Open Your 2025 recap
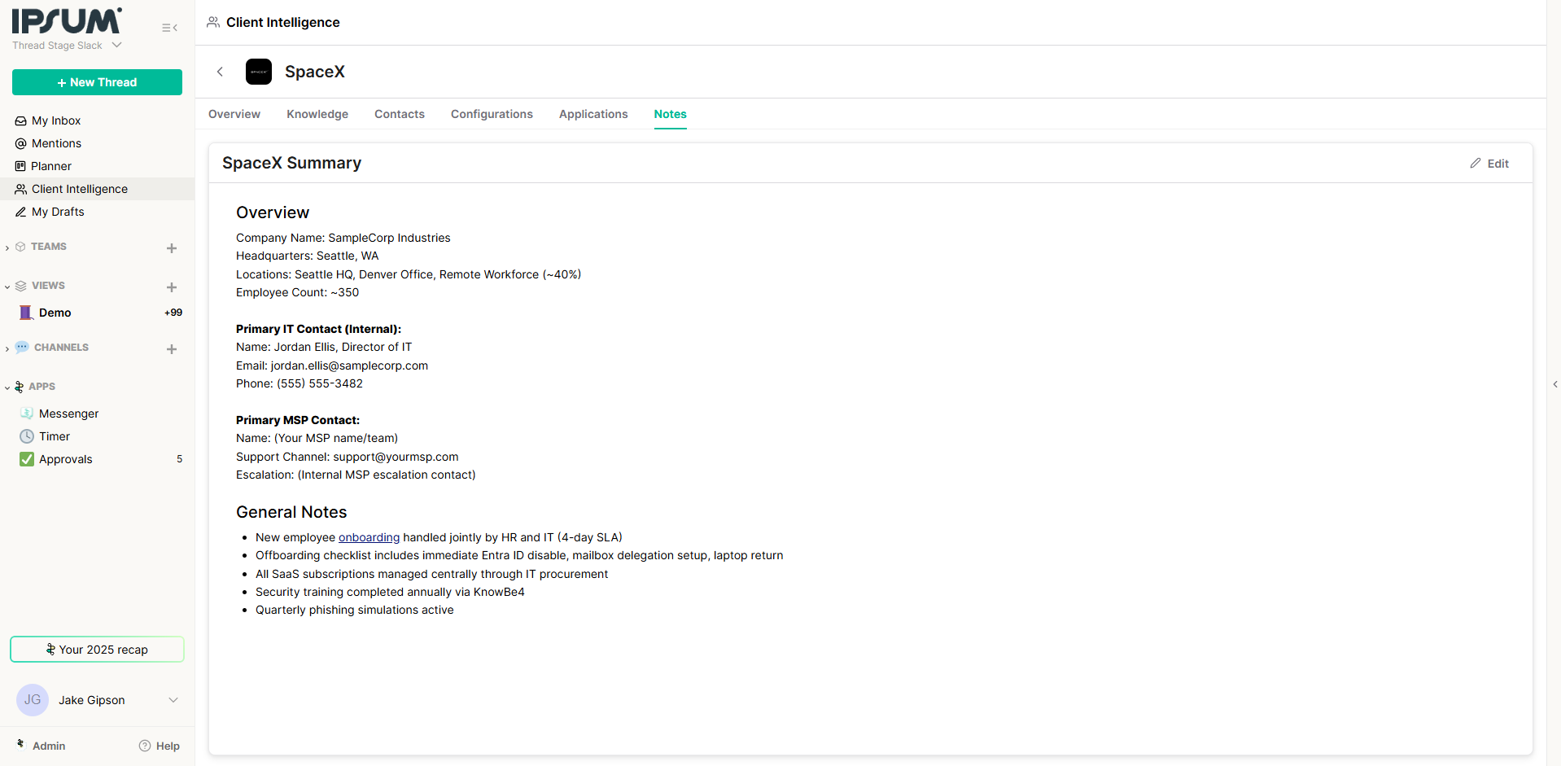Viewport: 1561px width, 766px height. (x=97, y=650)
